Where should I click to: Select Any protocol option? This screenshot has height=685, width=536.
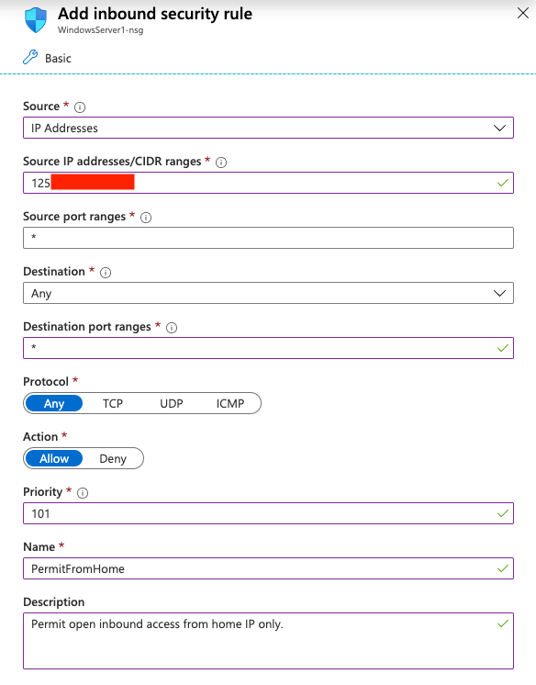[54, 403]
